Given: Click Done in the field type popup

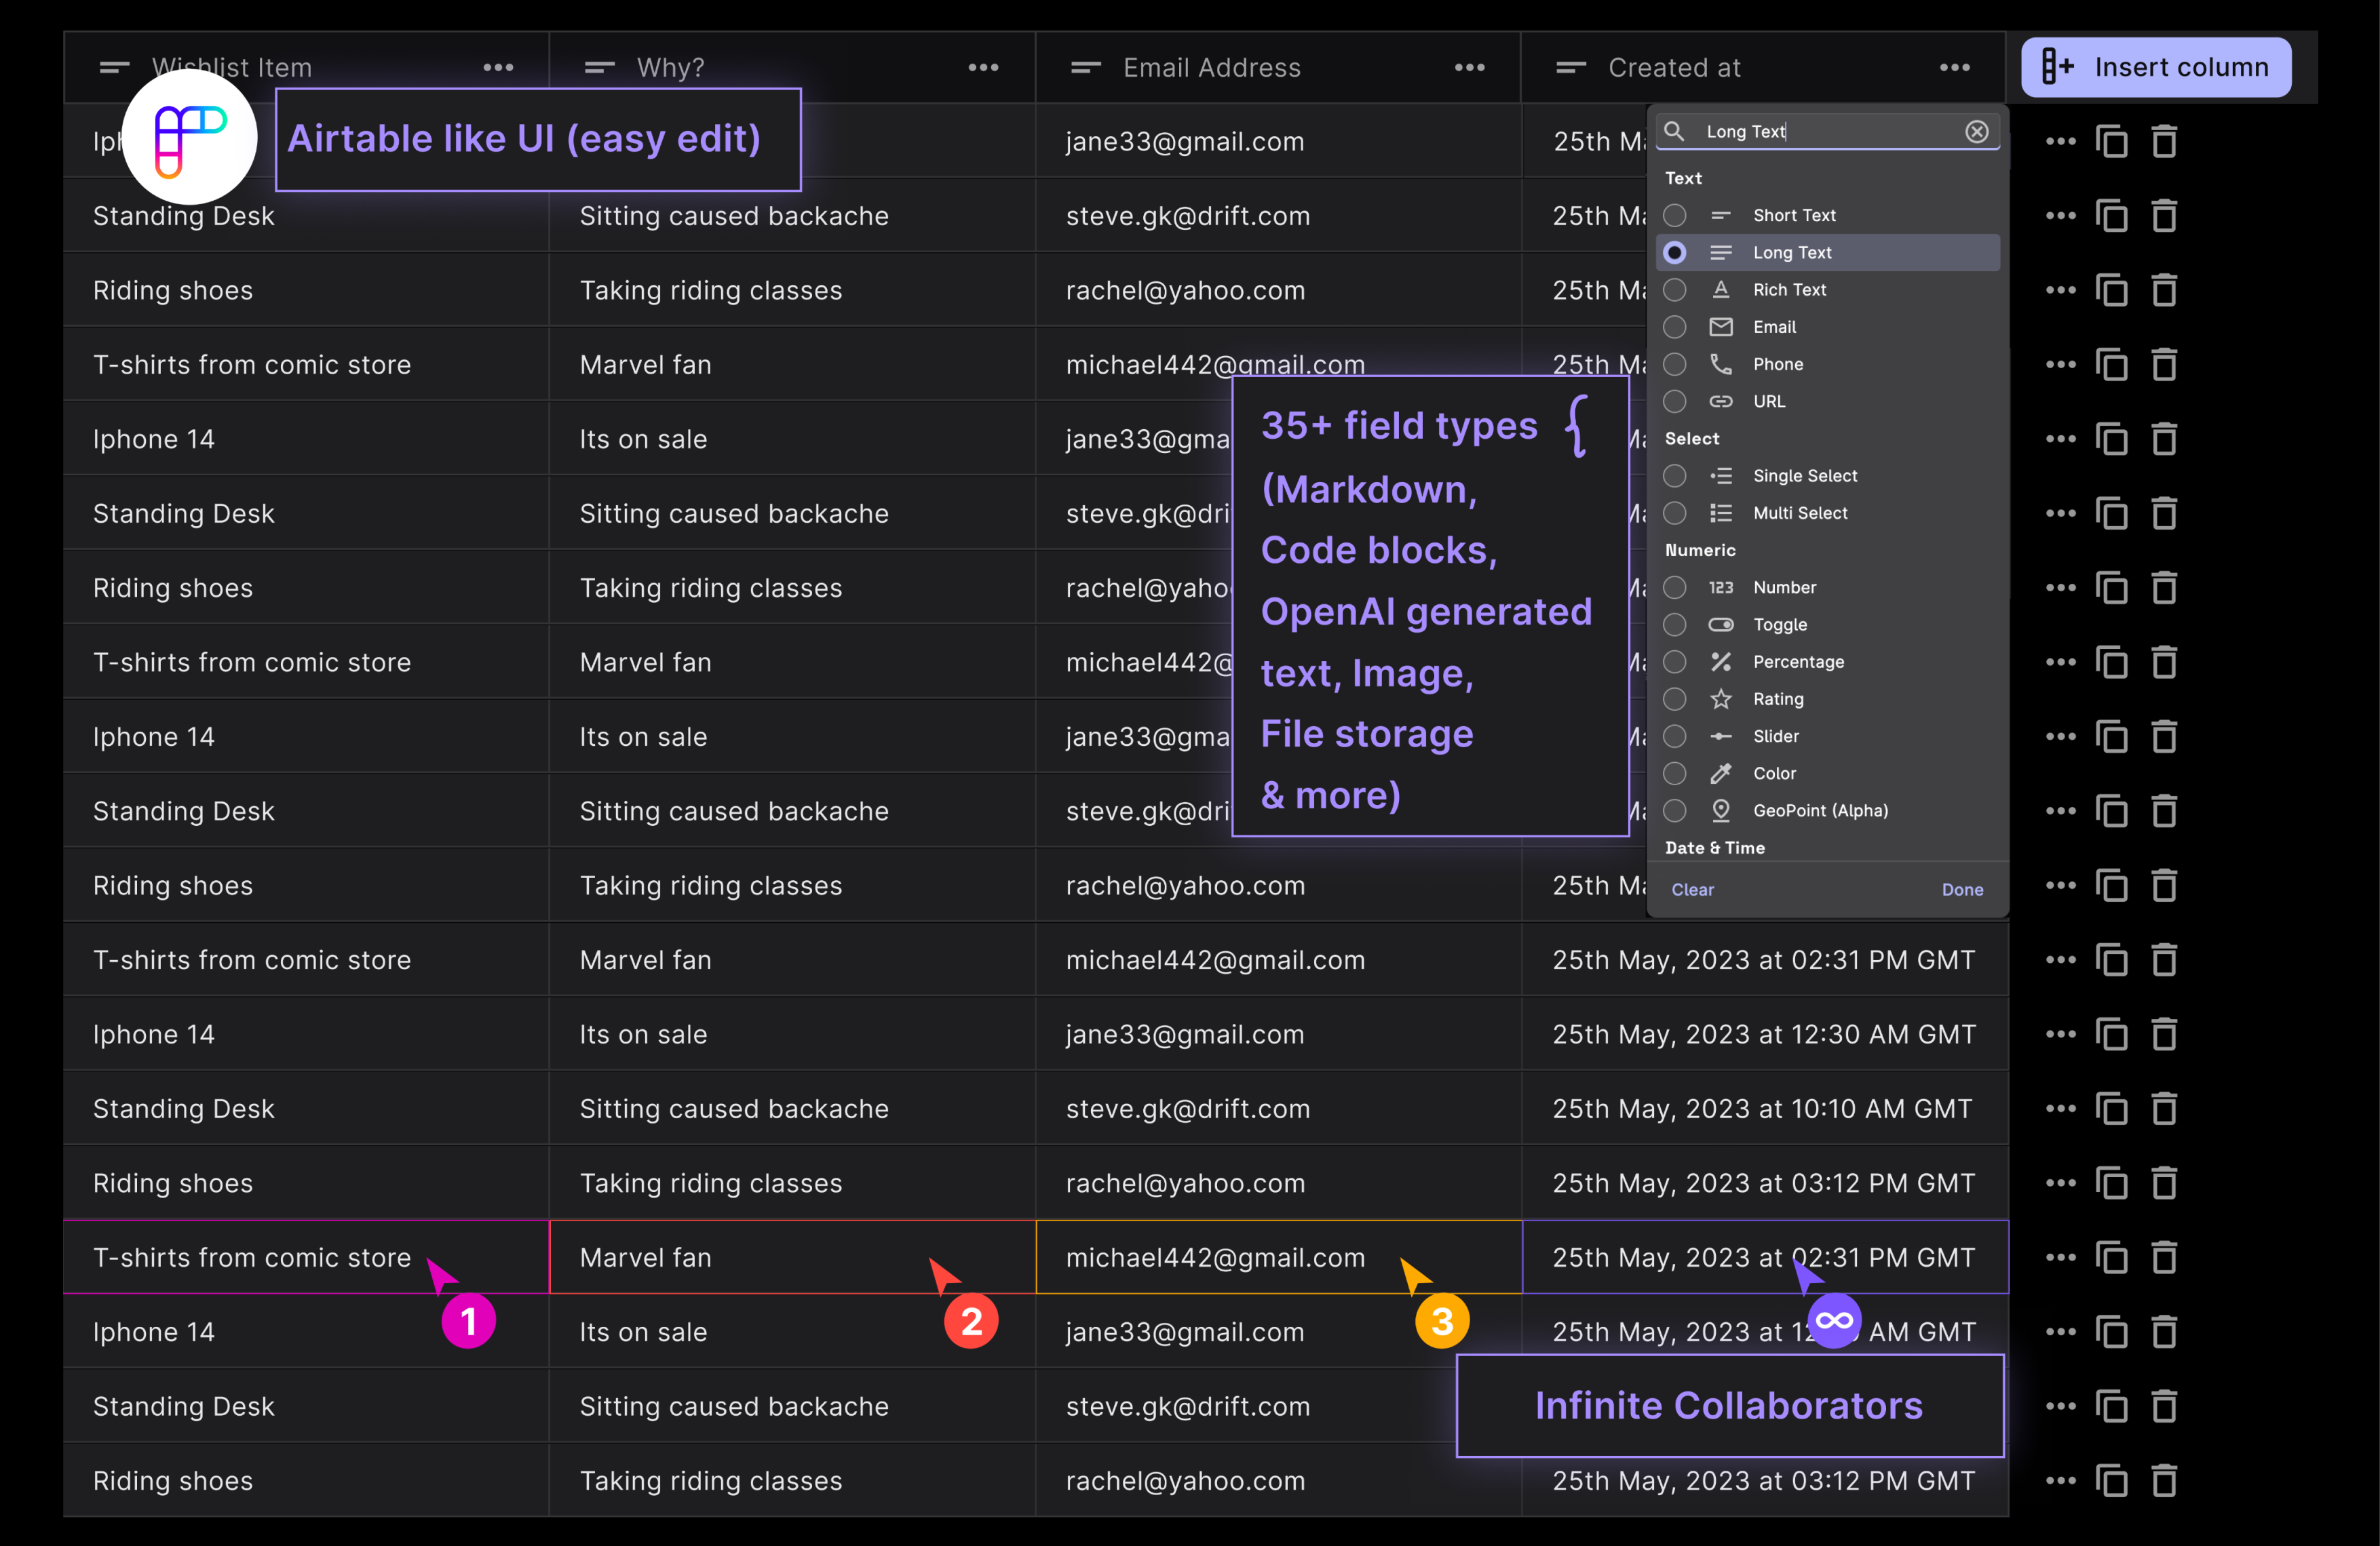Looking at the screenshot, I should pyautogui.click(x=1962, y=890).
